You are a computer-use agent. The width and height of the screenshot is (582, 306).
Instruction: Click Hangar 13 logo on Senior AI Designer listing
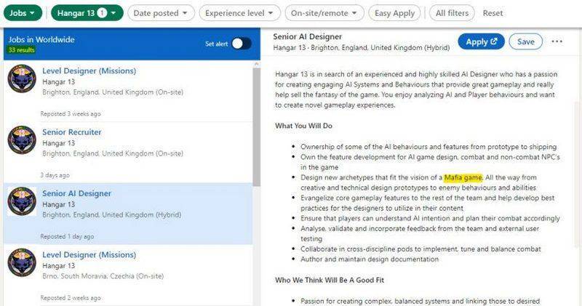pyautogui.click(x=22, y=201)
